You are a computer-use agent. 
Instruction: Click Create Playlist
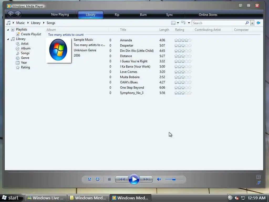(31, 34)
